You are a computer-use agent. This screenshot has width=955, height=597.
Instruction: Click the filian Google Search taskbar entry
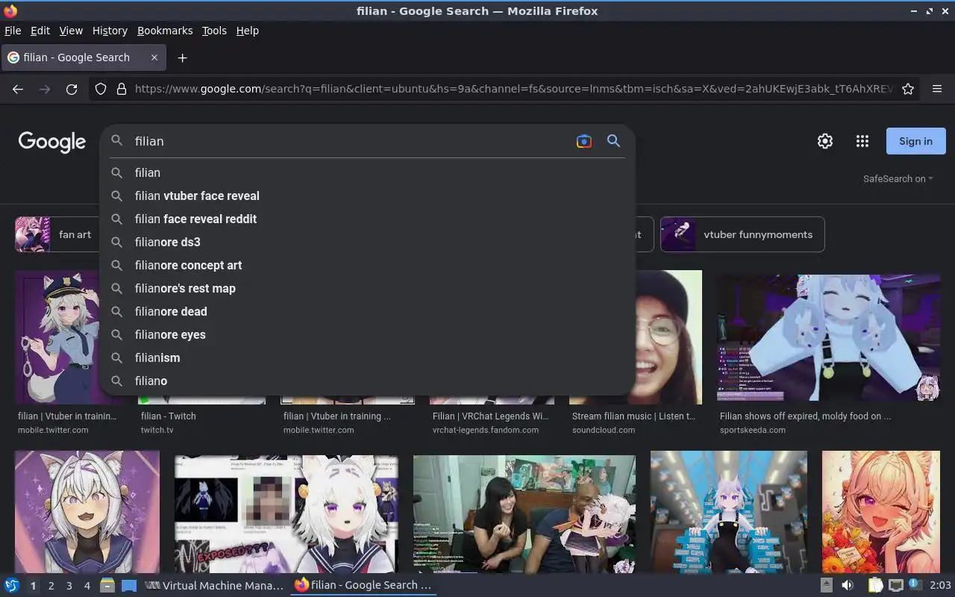(x=363, y=586)
